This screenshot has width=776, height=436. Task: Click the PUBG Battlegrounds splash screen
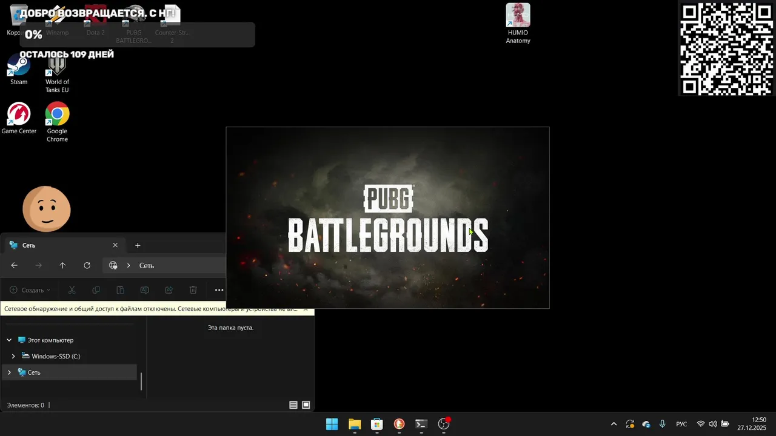388,218
